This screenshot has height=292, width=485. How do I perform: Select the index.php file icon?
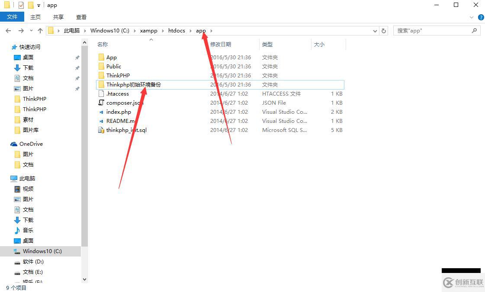(x=101, y=112)
